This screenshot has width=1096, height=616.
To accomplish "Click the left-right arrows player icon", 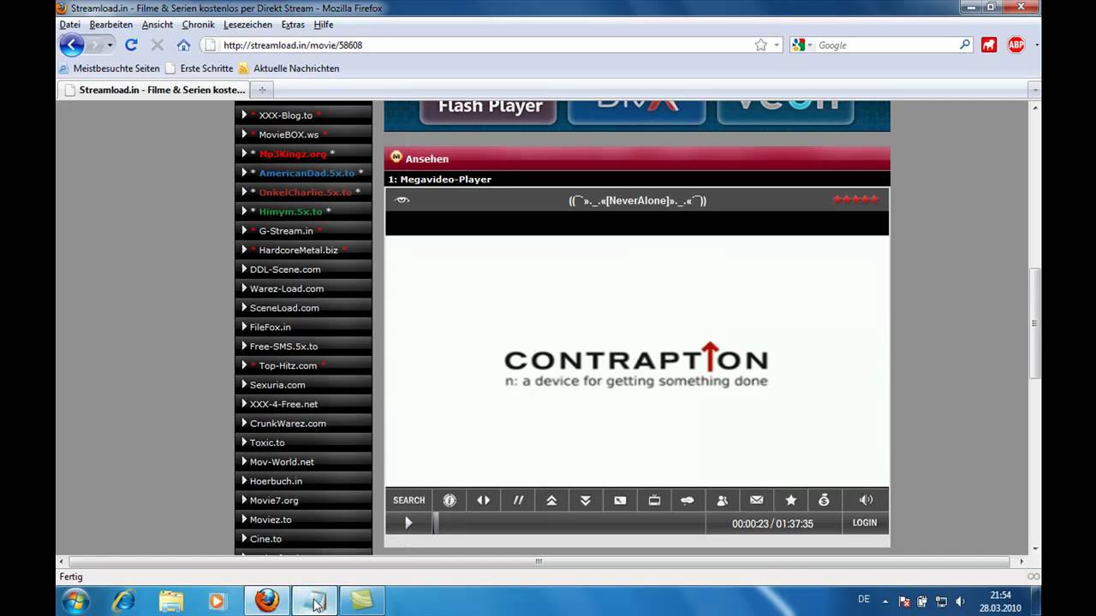I will click(484, 500).
